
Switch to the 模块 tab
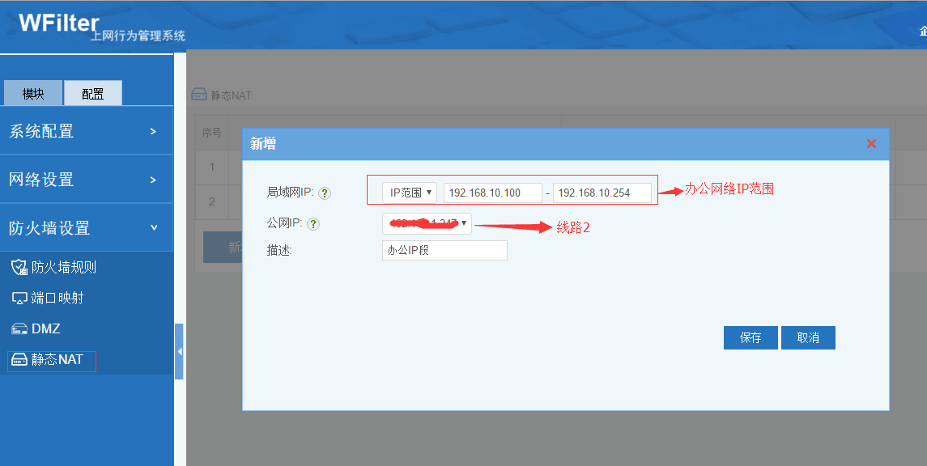click(x=33, y=94)
